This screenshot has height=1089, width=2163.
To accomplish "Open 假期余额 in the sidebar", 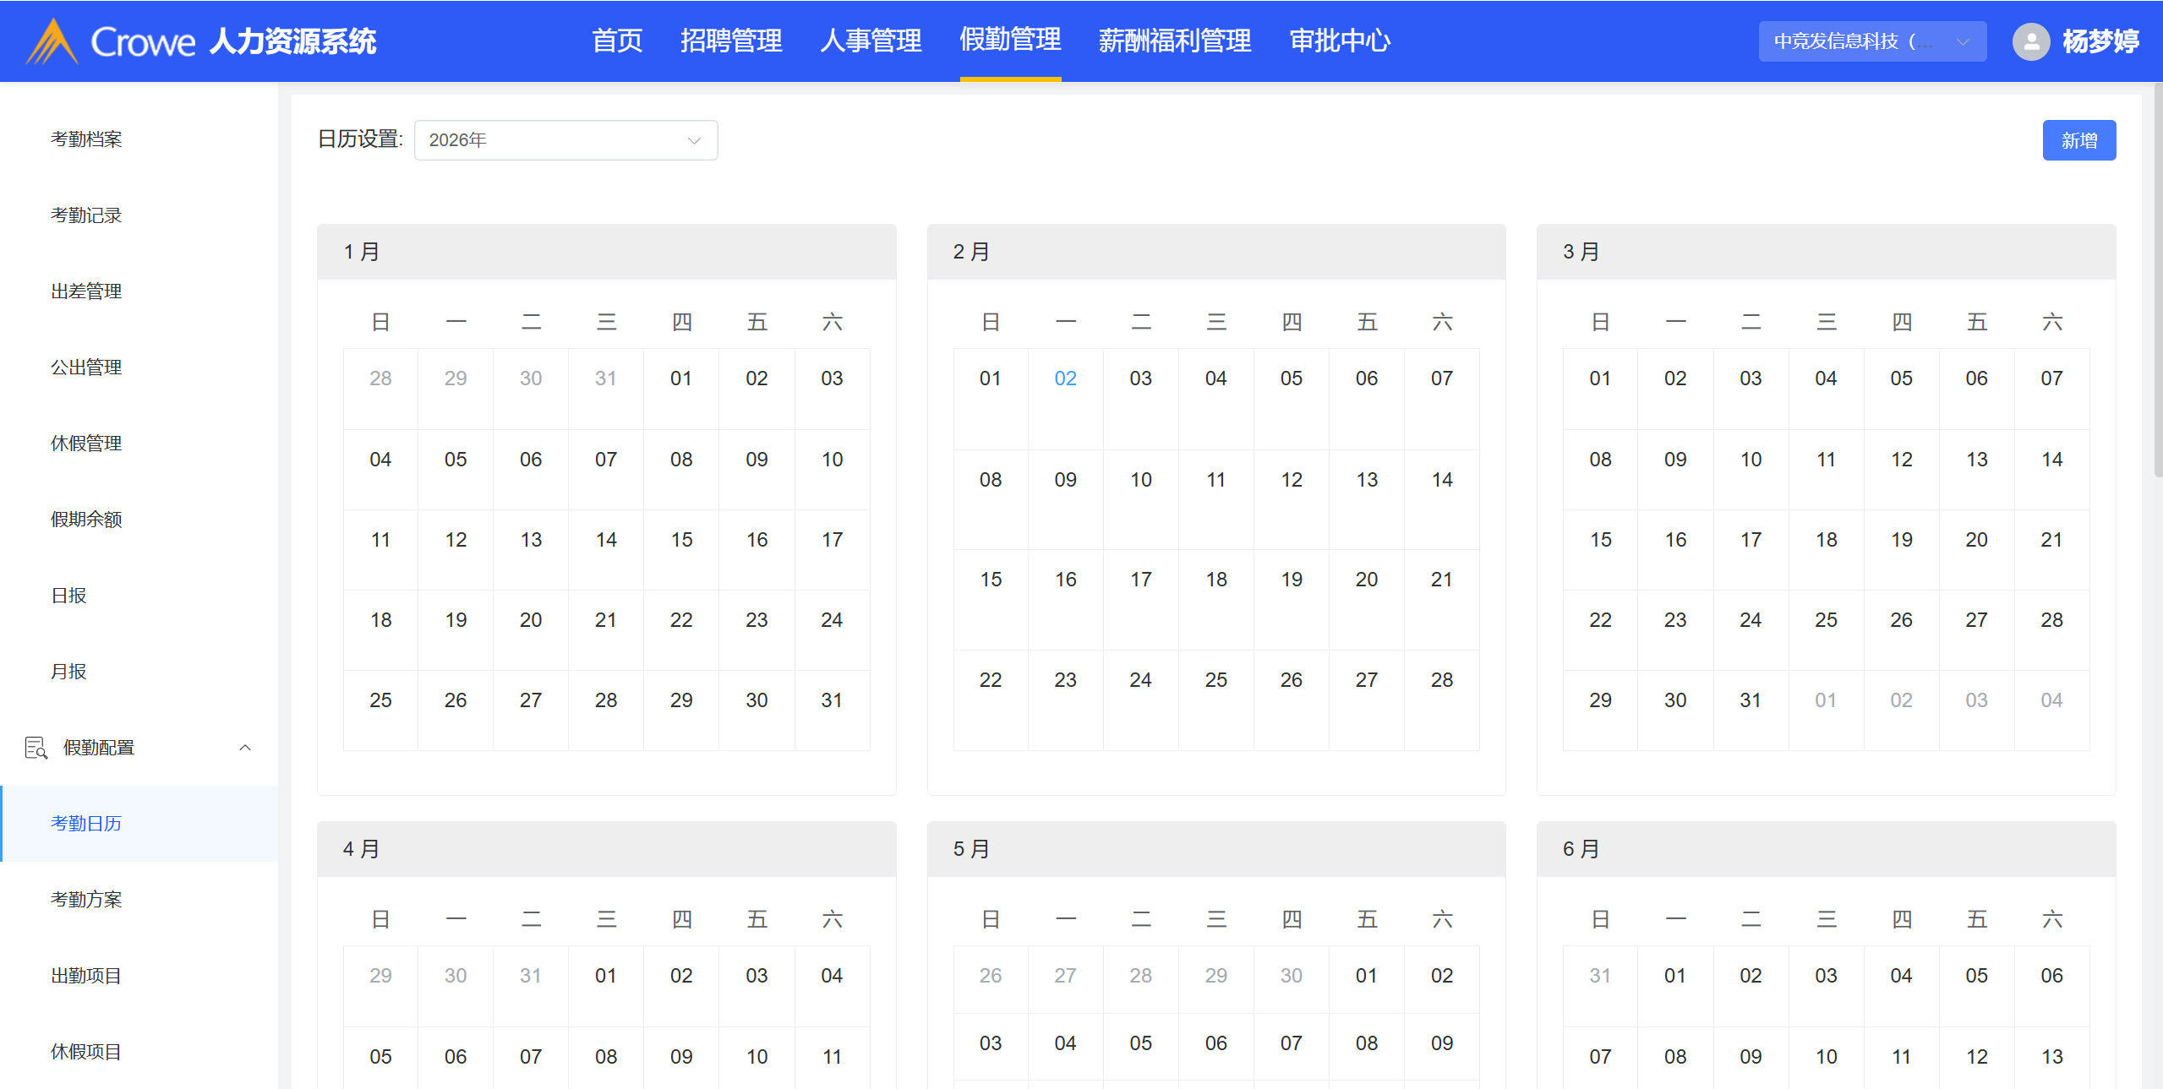I will pos(86,520).
